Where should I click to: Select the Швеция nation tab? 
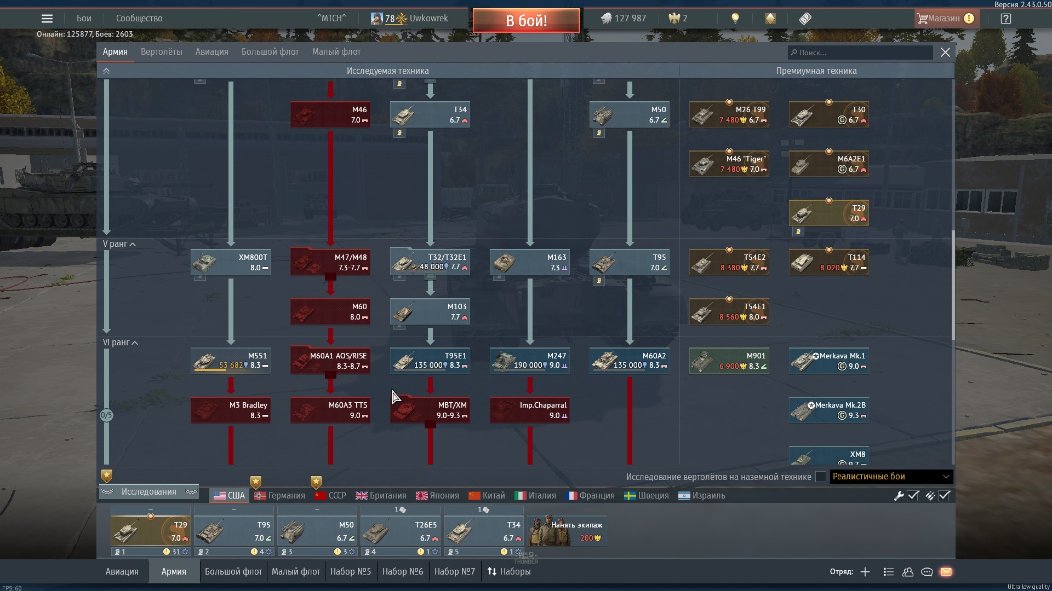pos(647,496)
